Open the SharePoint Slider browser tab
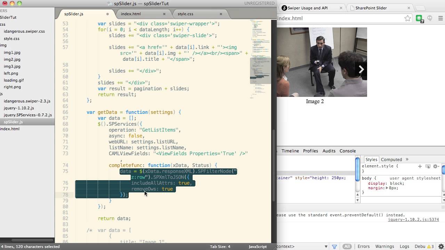This screenshot has height=250, width=445. click(379, 8)
